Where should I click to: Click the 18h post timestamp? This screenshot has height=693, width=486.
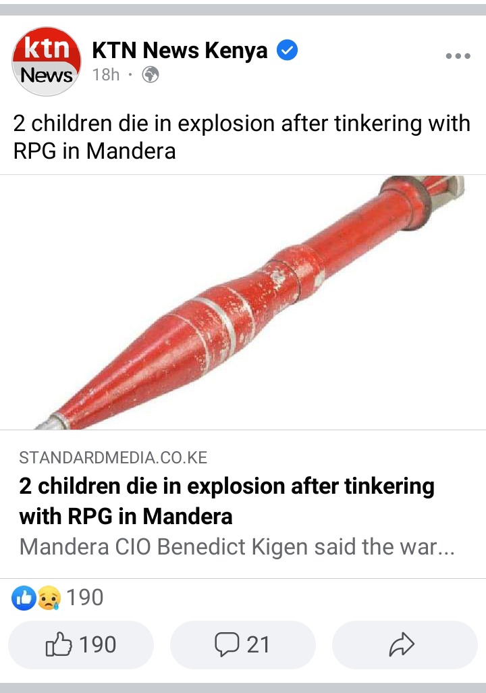(x=106, y=75)
